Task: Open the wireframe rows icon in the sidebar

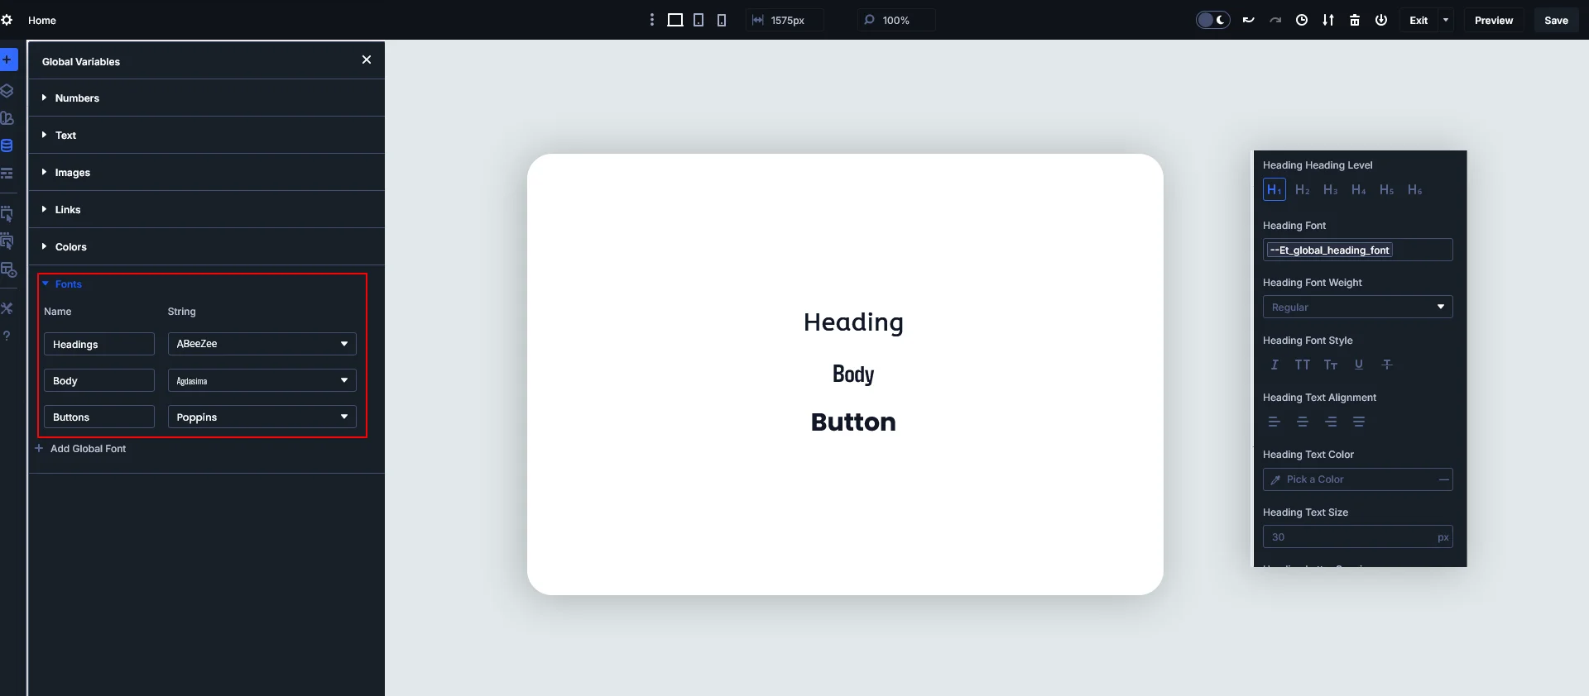Action: (x=7, y=173)
